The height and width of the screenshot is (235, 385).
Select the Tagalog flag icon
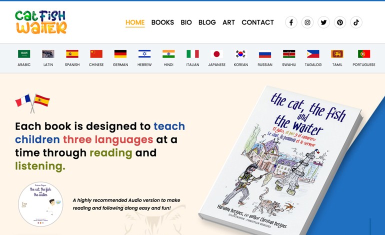point(313,54)
